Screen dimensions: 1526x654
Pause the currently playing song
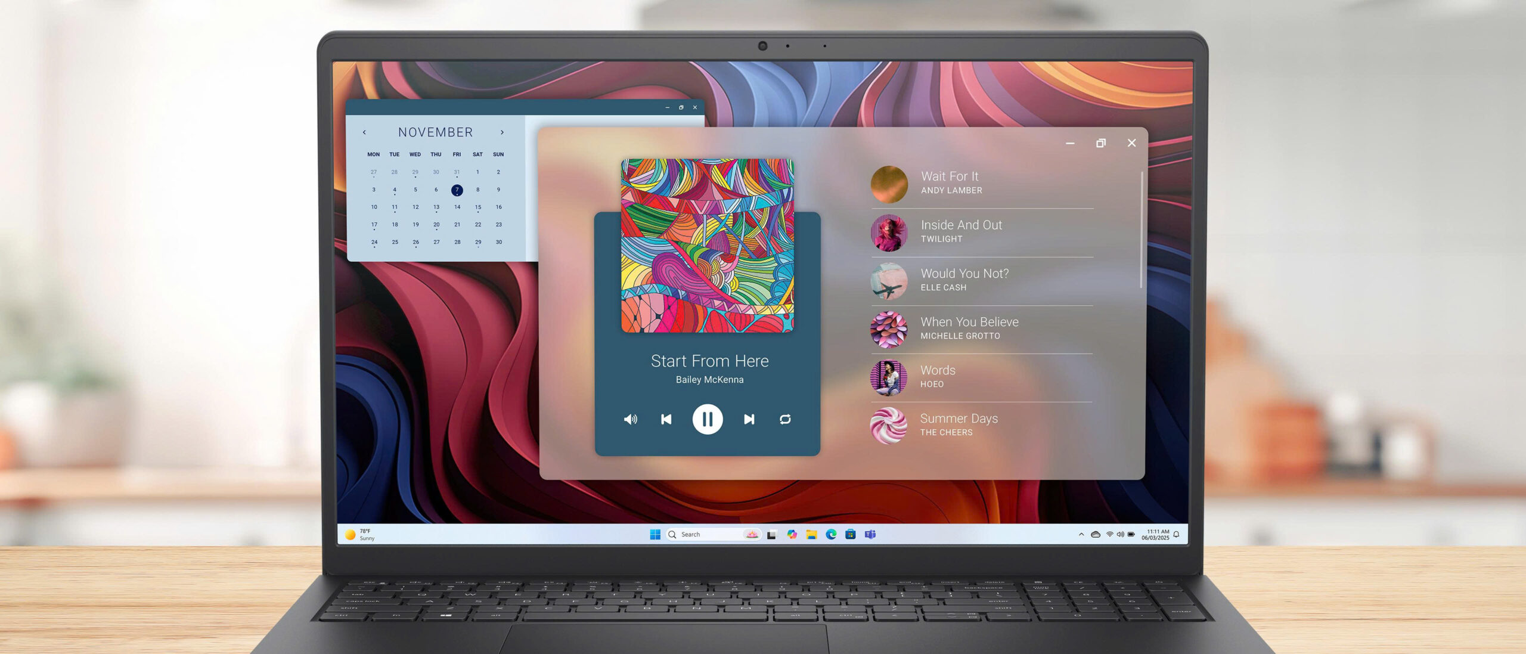(x=707, y=419)
